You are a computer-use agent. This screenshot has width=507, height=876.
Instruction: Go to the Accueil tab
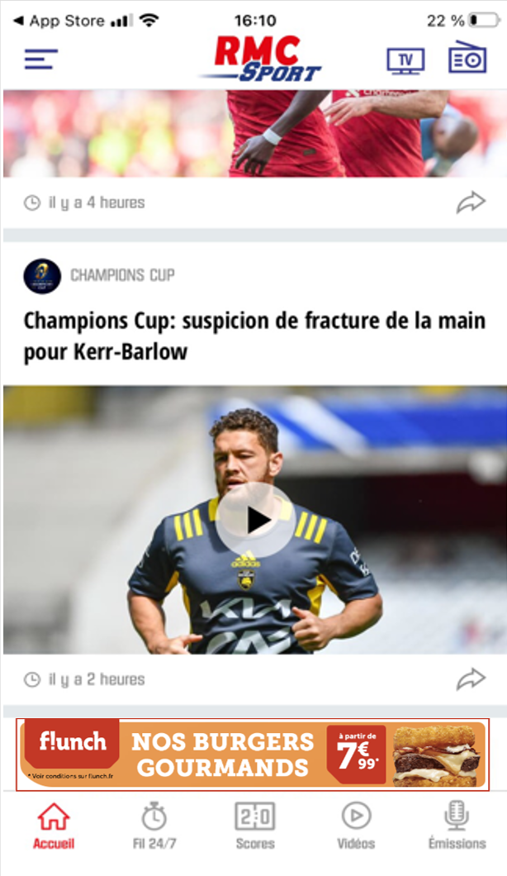tap(53, 826)
